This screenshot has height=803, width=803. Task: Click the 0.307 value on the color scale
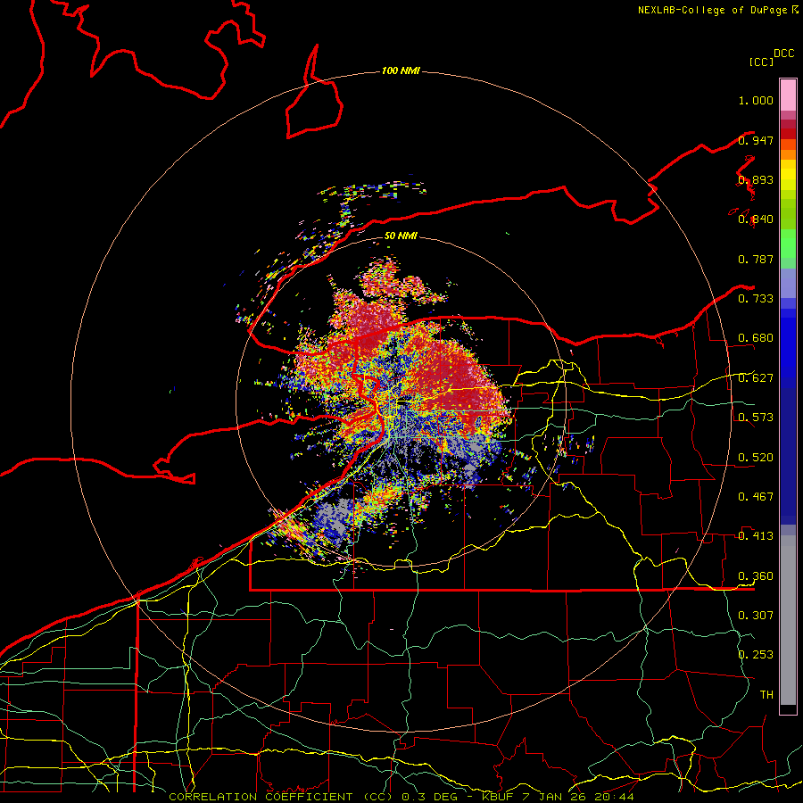coord(756,615)
